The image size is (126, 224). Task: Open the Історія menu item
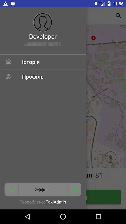pos(43,62)
